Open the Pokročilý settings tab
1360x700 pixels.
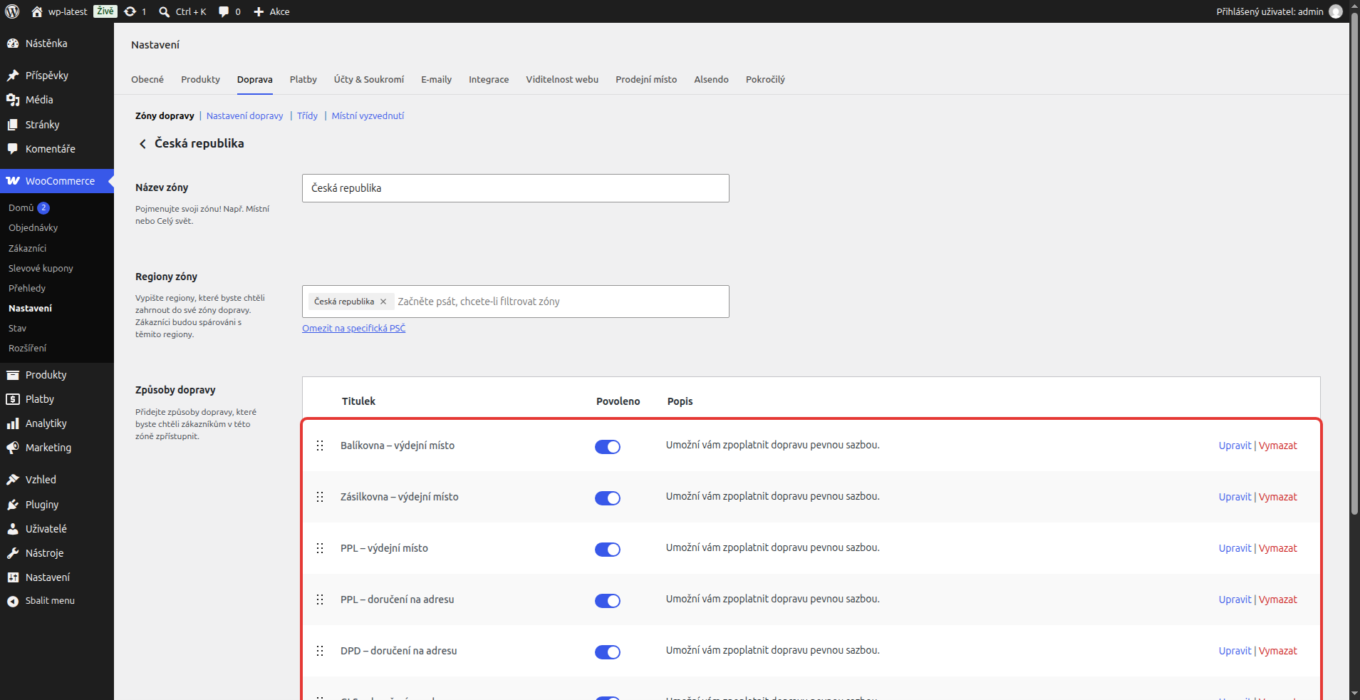[765, 79]
